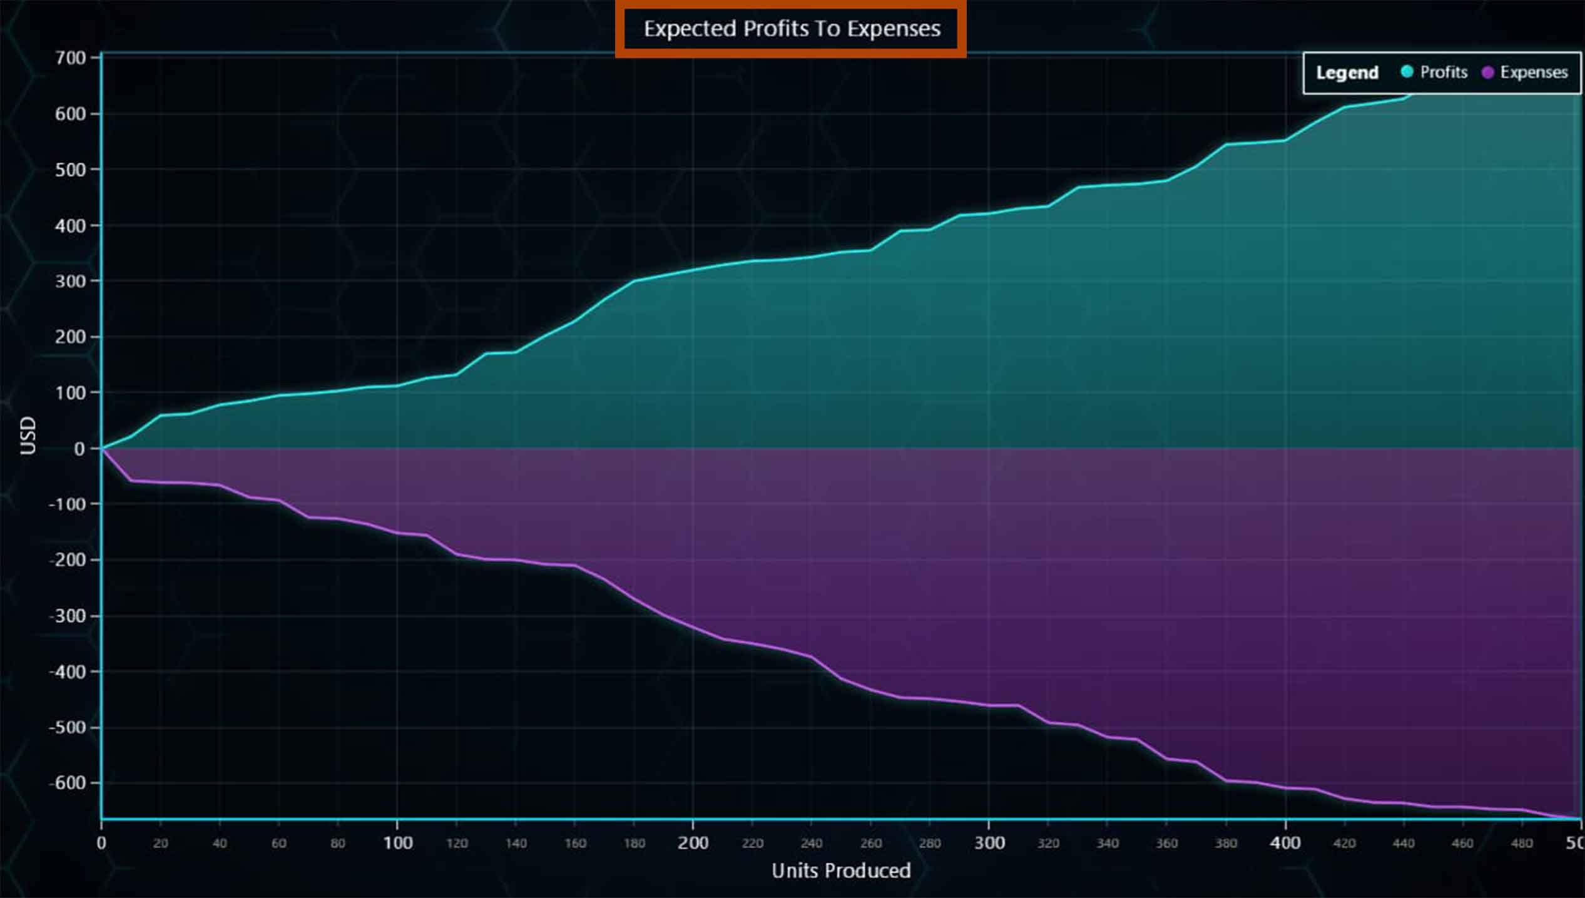Click the 400 tick on USD axis
Viewport: 1585px width, 898px height.
(x=70, y=226)
